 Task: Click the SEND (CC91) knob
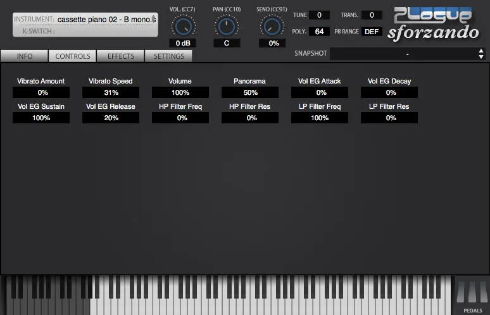coord(272,27)
